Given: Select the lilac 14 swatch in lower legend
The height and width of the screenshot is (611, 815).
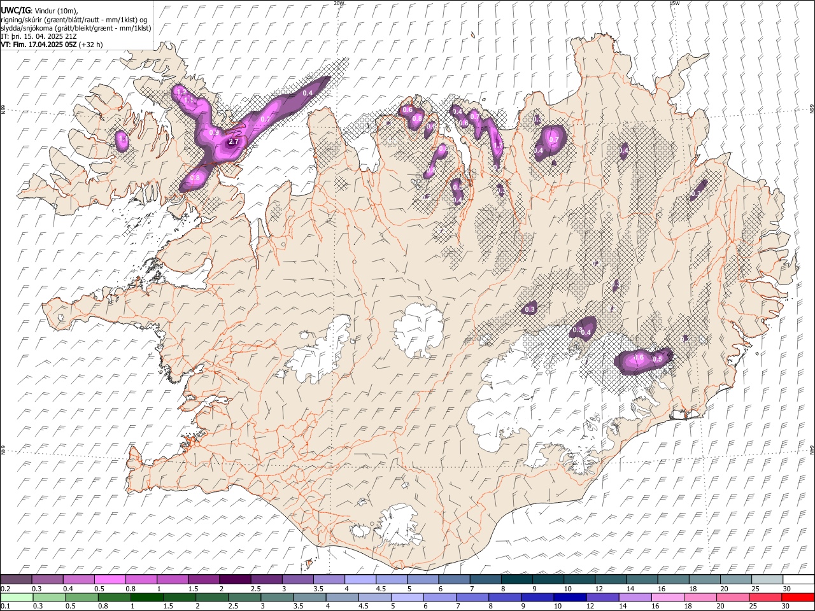Looking at the screenshot, I should pyautogui.click(x=635, y=597).
